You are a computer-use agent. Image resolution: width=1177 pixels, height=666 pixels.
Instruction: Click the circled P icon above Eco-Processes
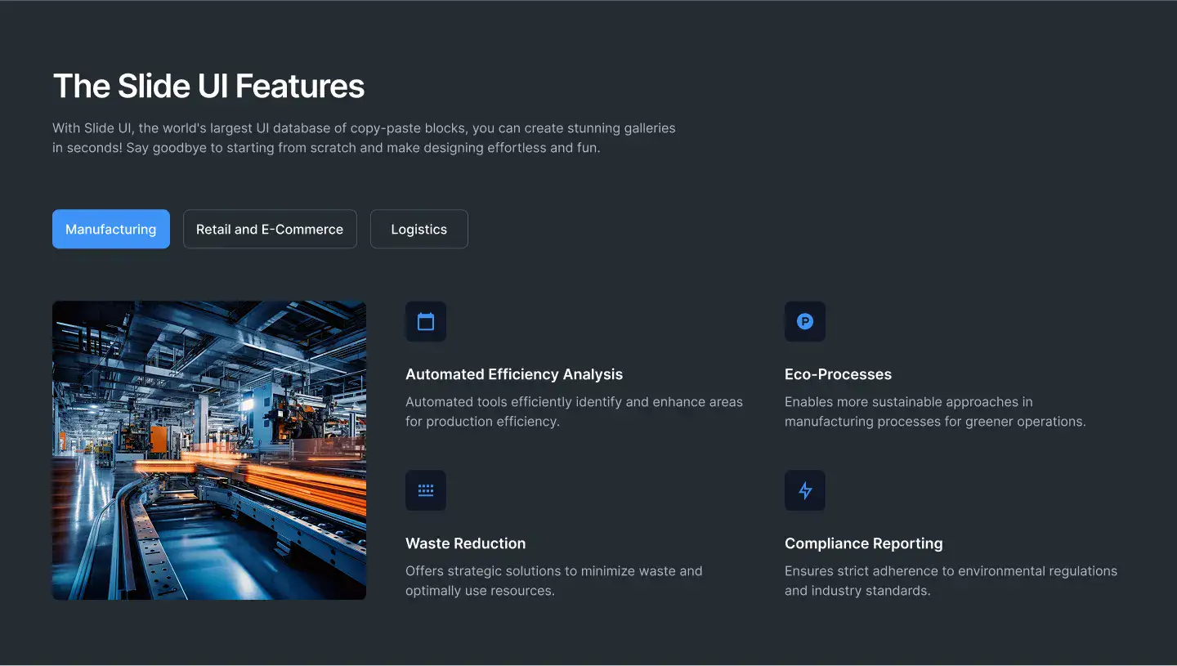805,321
